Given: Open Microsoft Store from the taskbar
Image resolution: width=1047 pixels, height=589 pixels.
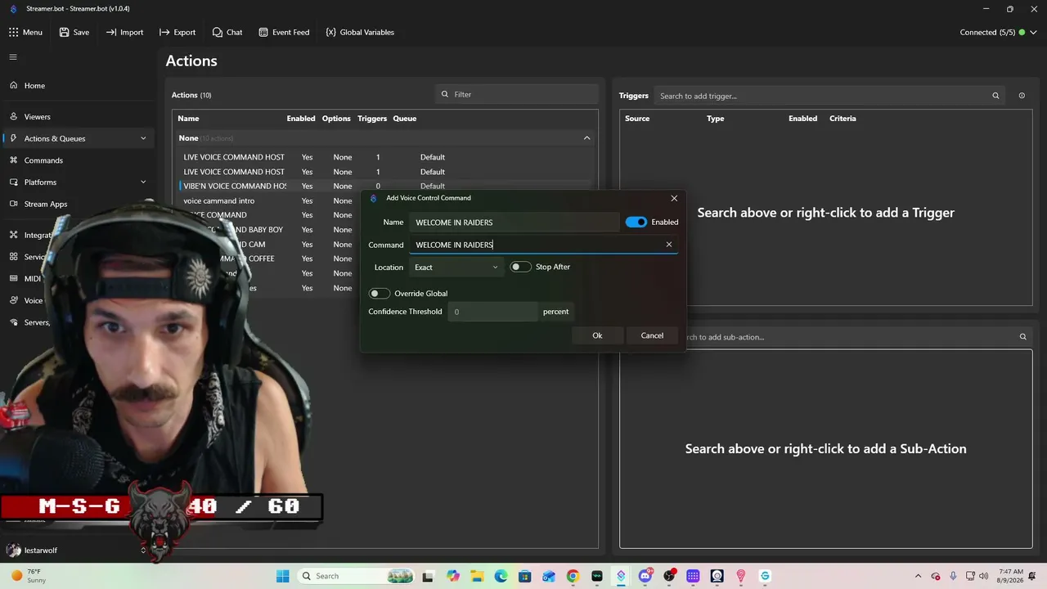Looking at the screenshot, I should pos(525,576).
